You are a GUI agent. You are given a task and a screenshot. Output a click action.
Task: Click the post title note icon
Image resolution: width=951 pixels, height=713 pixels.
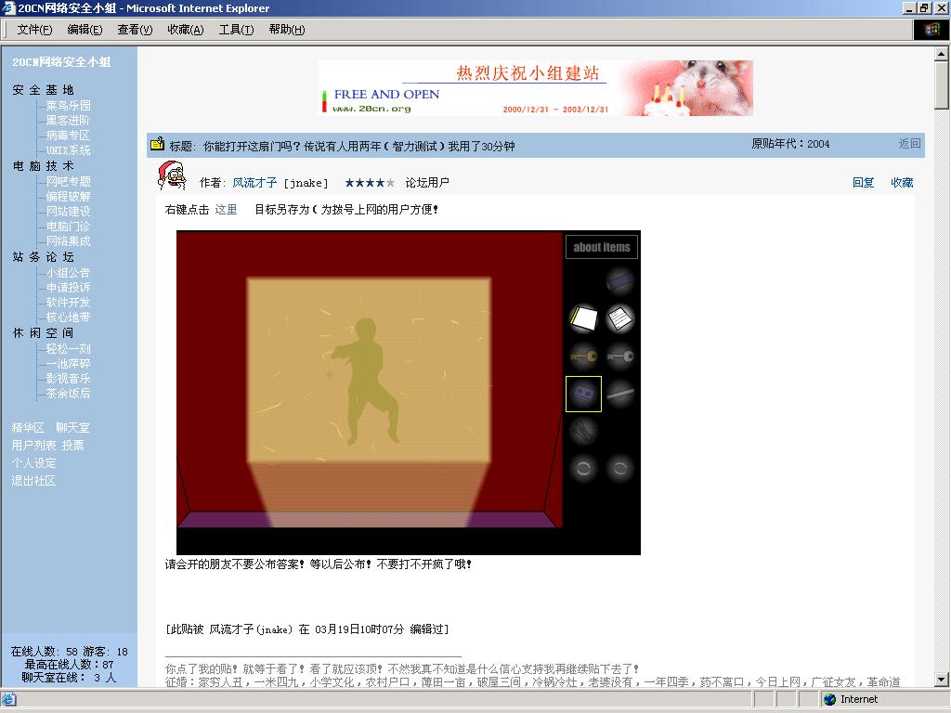click(158, 144)
